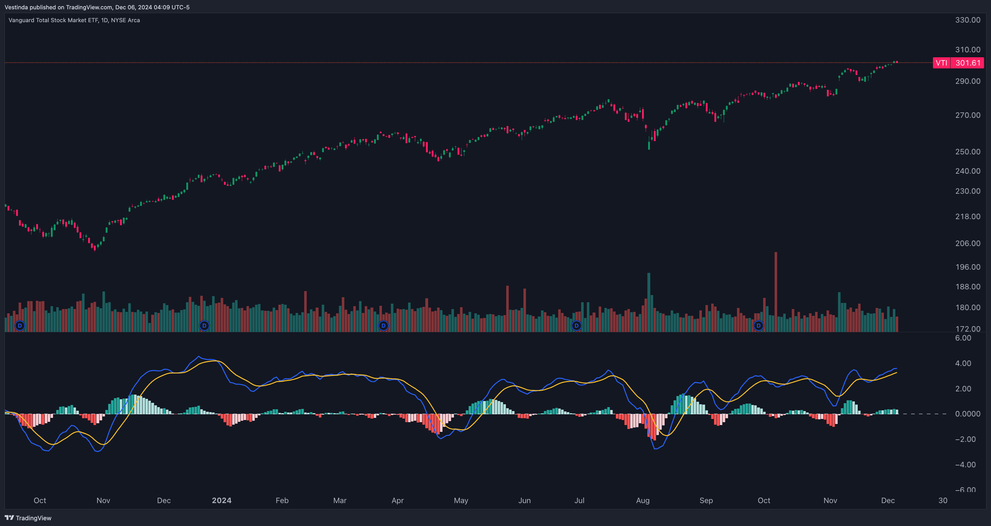Click the 330.00 price scale label
Screen dimensions: 991x526
[968, 20]
